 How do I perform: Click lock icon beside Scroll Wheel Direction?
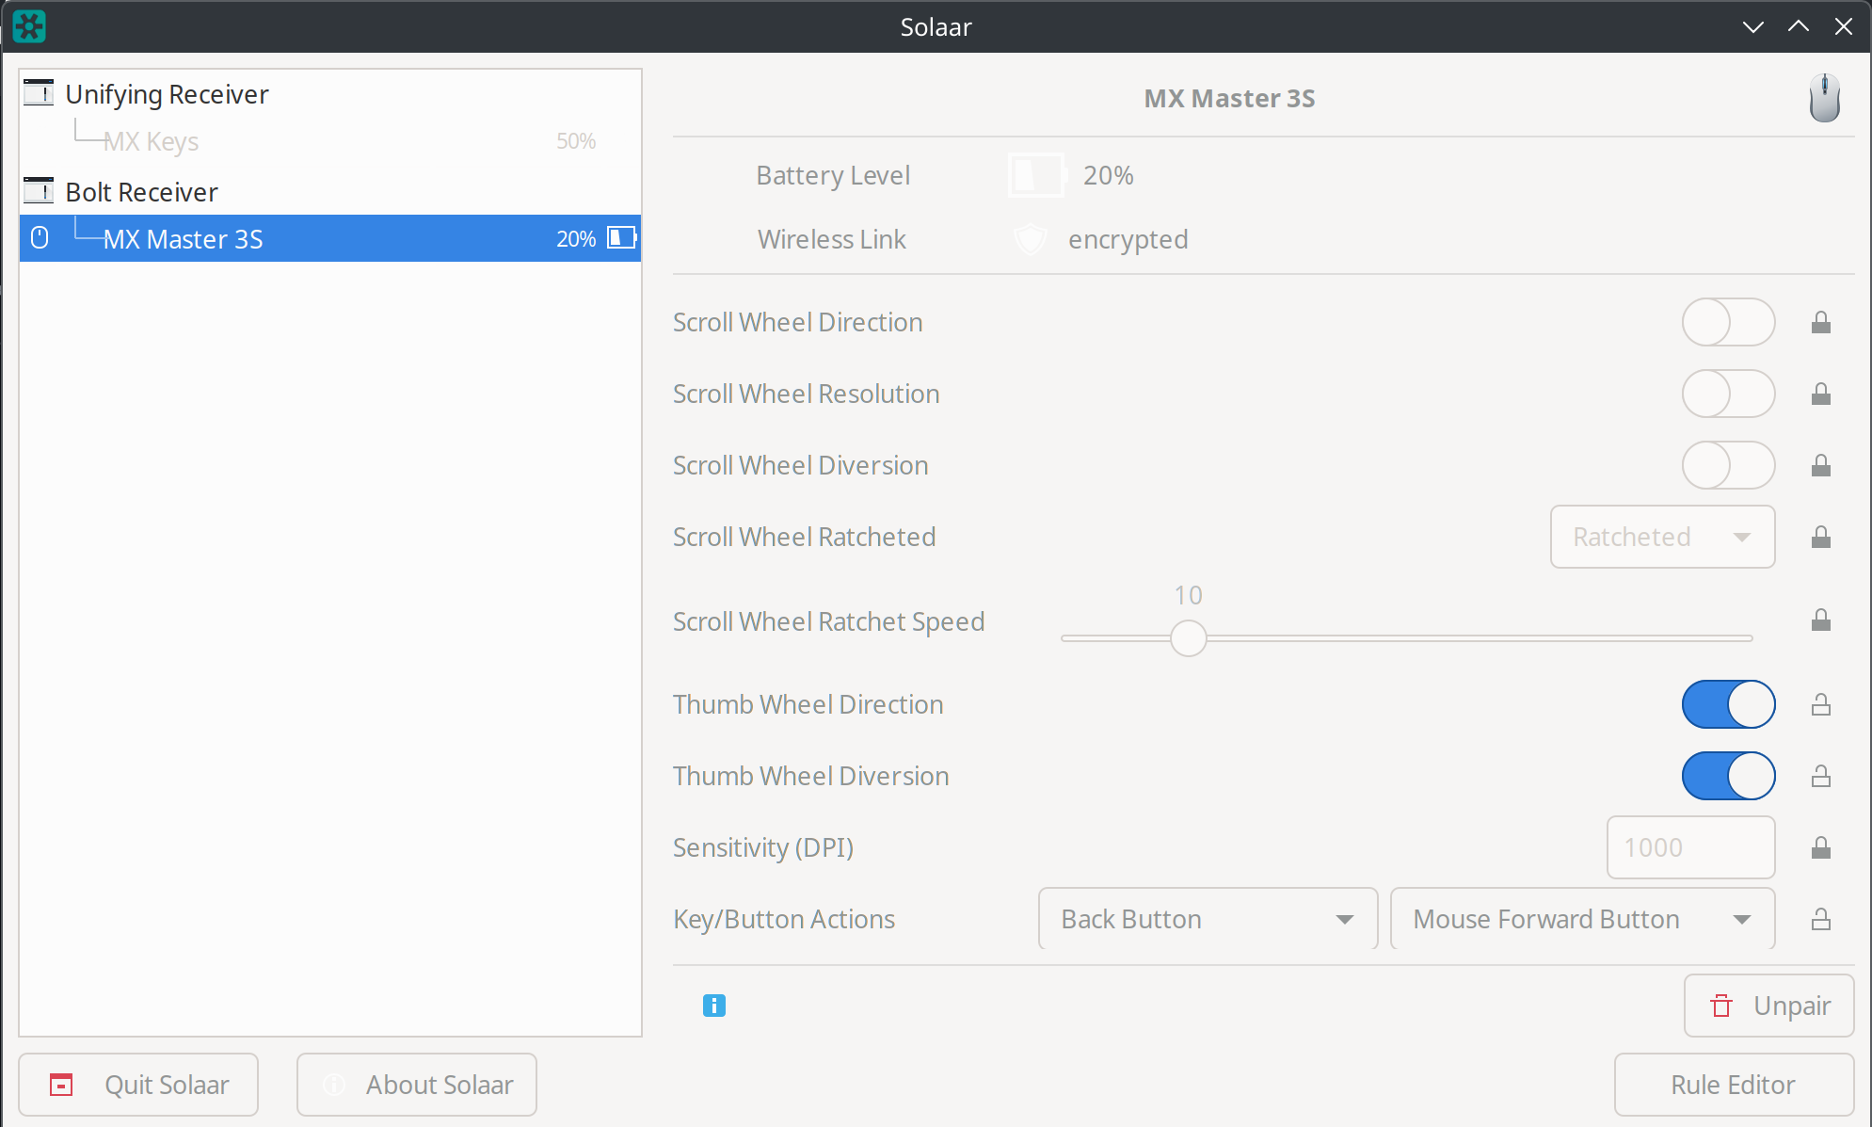click(x=1820, y=323)
